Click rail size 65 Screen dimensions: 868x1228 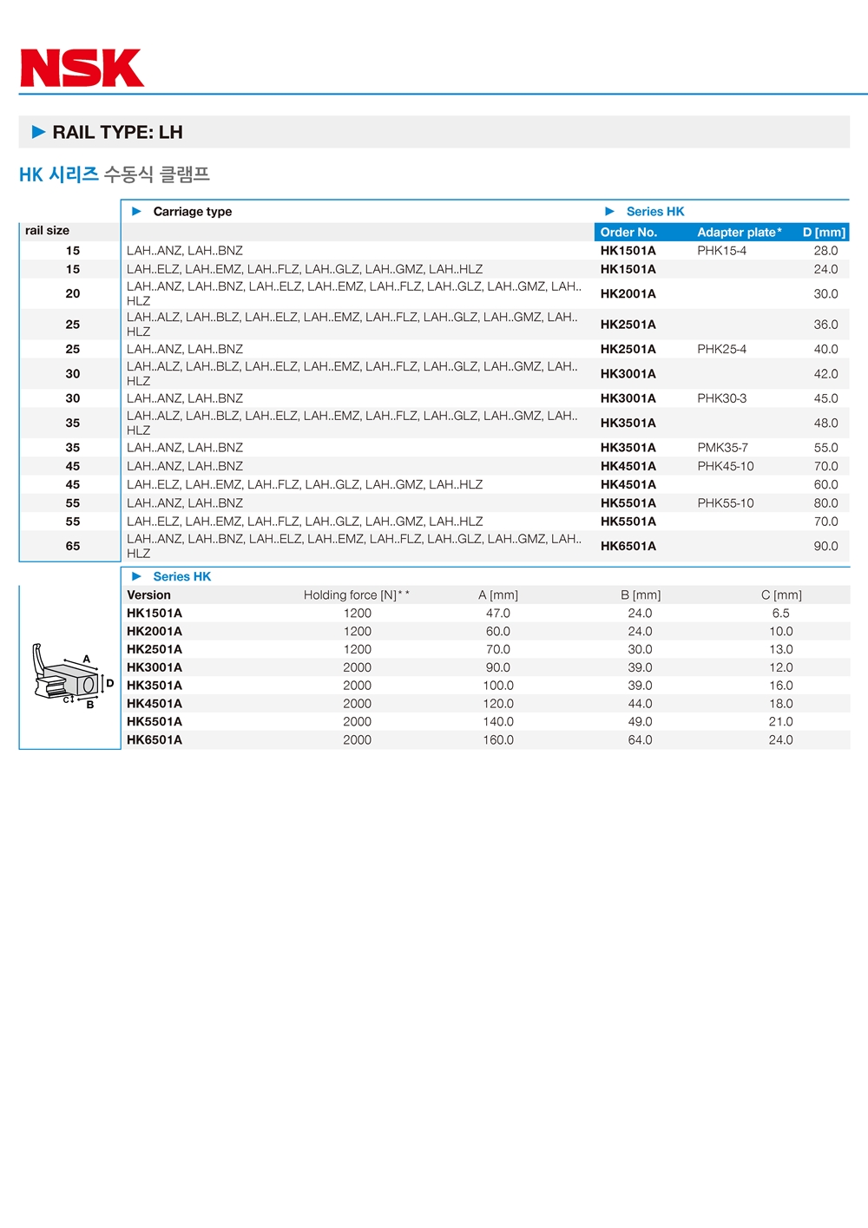click(x=73, y=547)
